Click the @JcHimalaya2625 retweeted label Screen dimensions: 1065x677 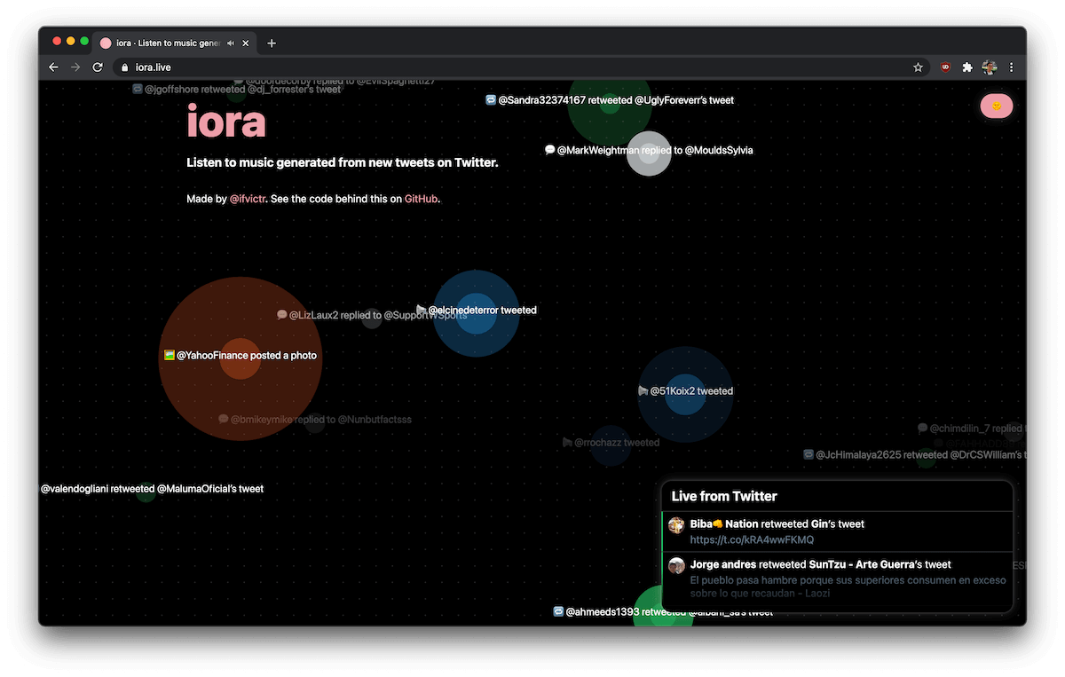tap(920, 454)
